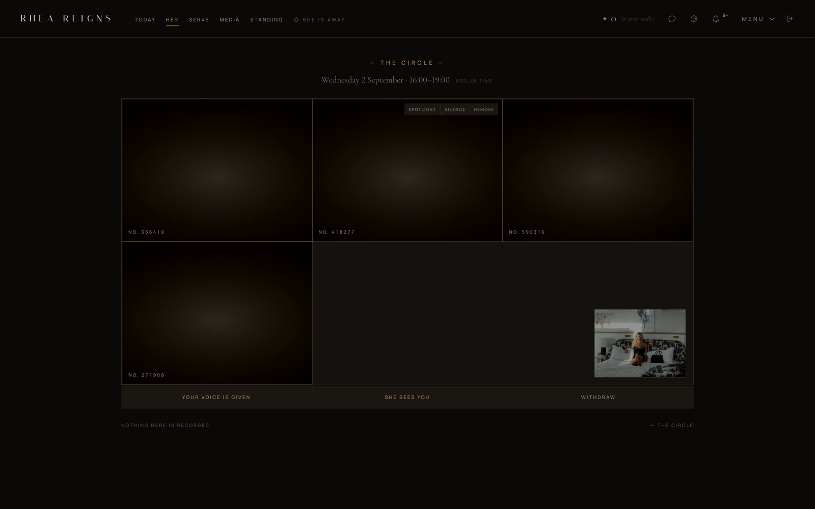Open the MEDIA nav item

tap(230, 20)
